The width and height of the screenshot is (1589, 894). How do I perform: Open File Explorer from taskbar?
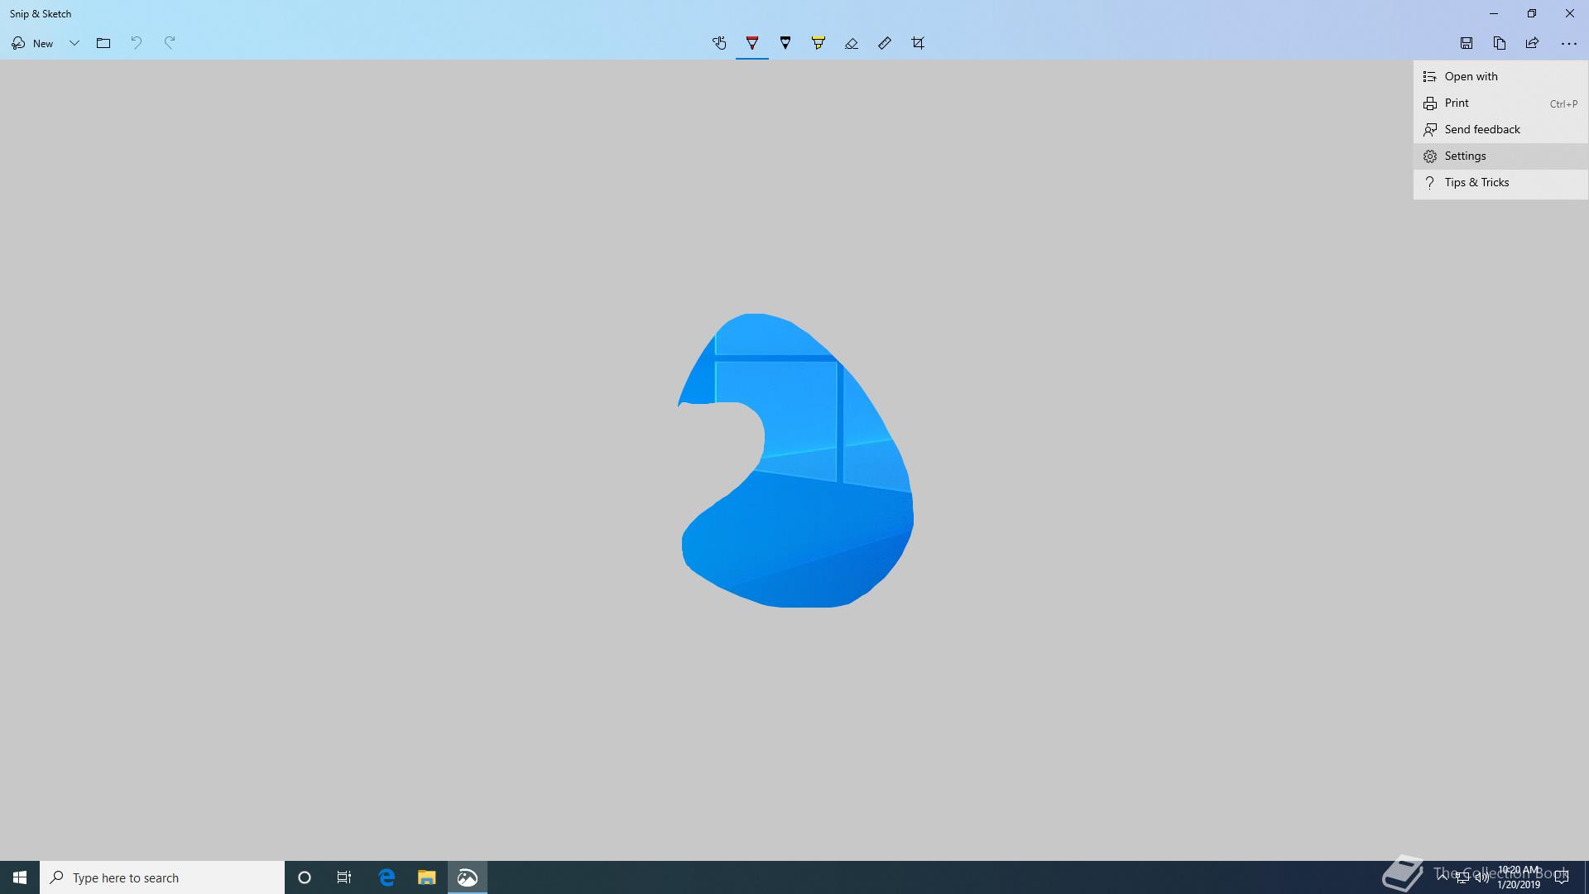point(426,877)
